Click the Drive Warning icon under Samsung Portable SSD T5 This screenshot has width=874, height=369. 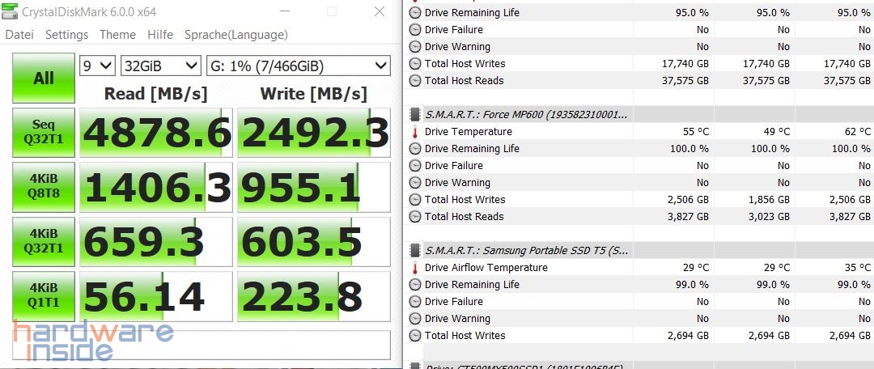(415, 319)
